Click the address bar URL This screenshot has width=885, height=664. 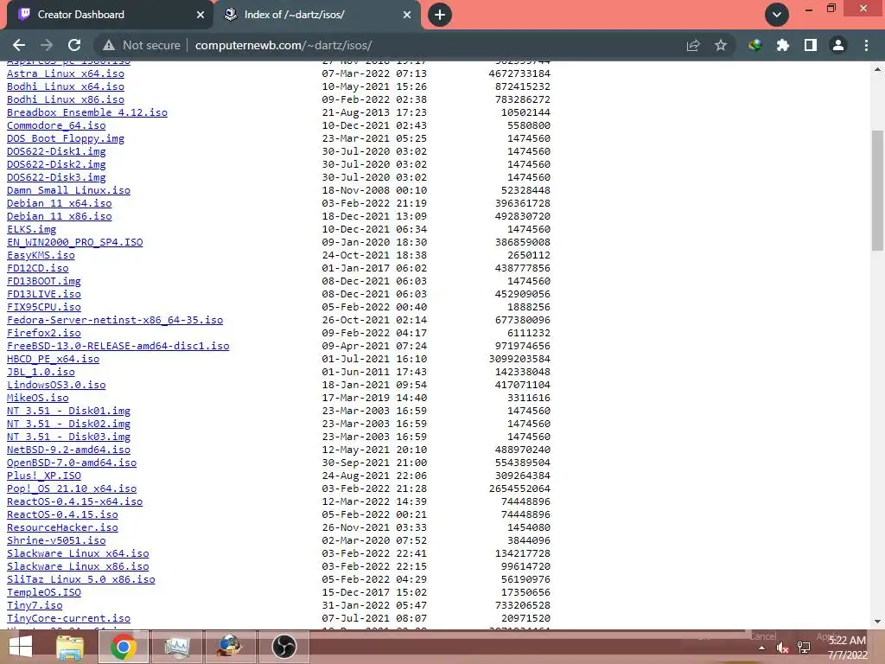(283, 45)
